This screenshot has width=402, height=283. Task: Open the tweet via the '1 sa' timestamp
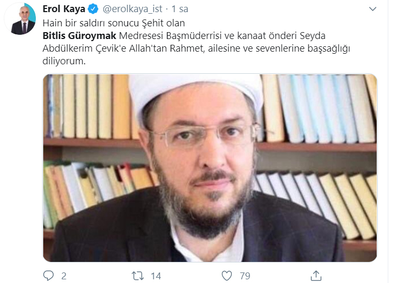click(180, 9)
